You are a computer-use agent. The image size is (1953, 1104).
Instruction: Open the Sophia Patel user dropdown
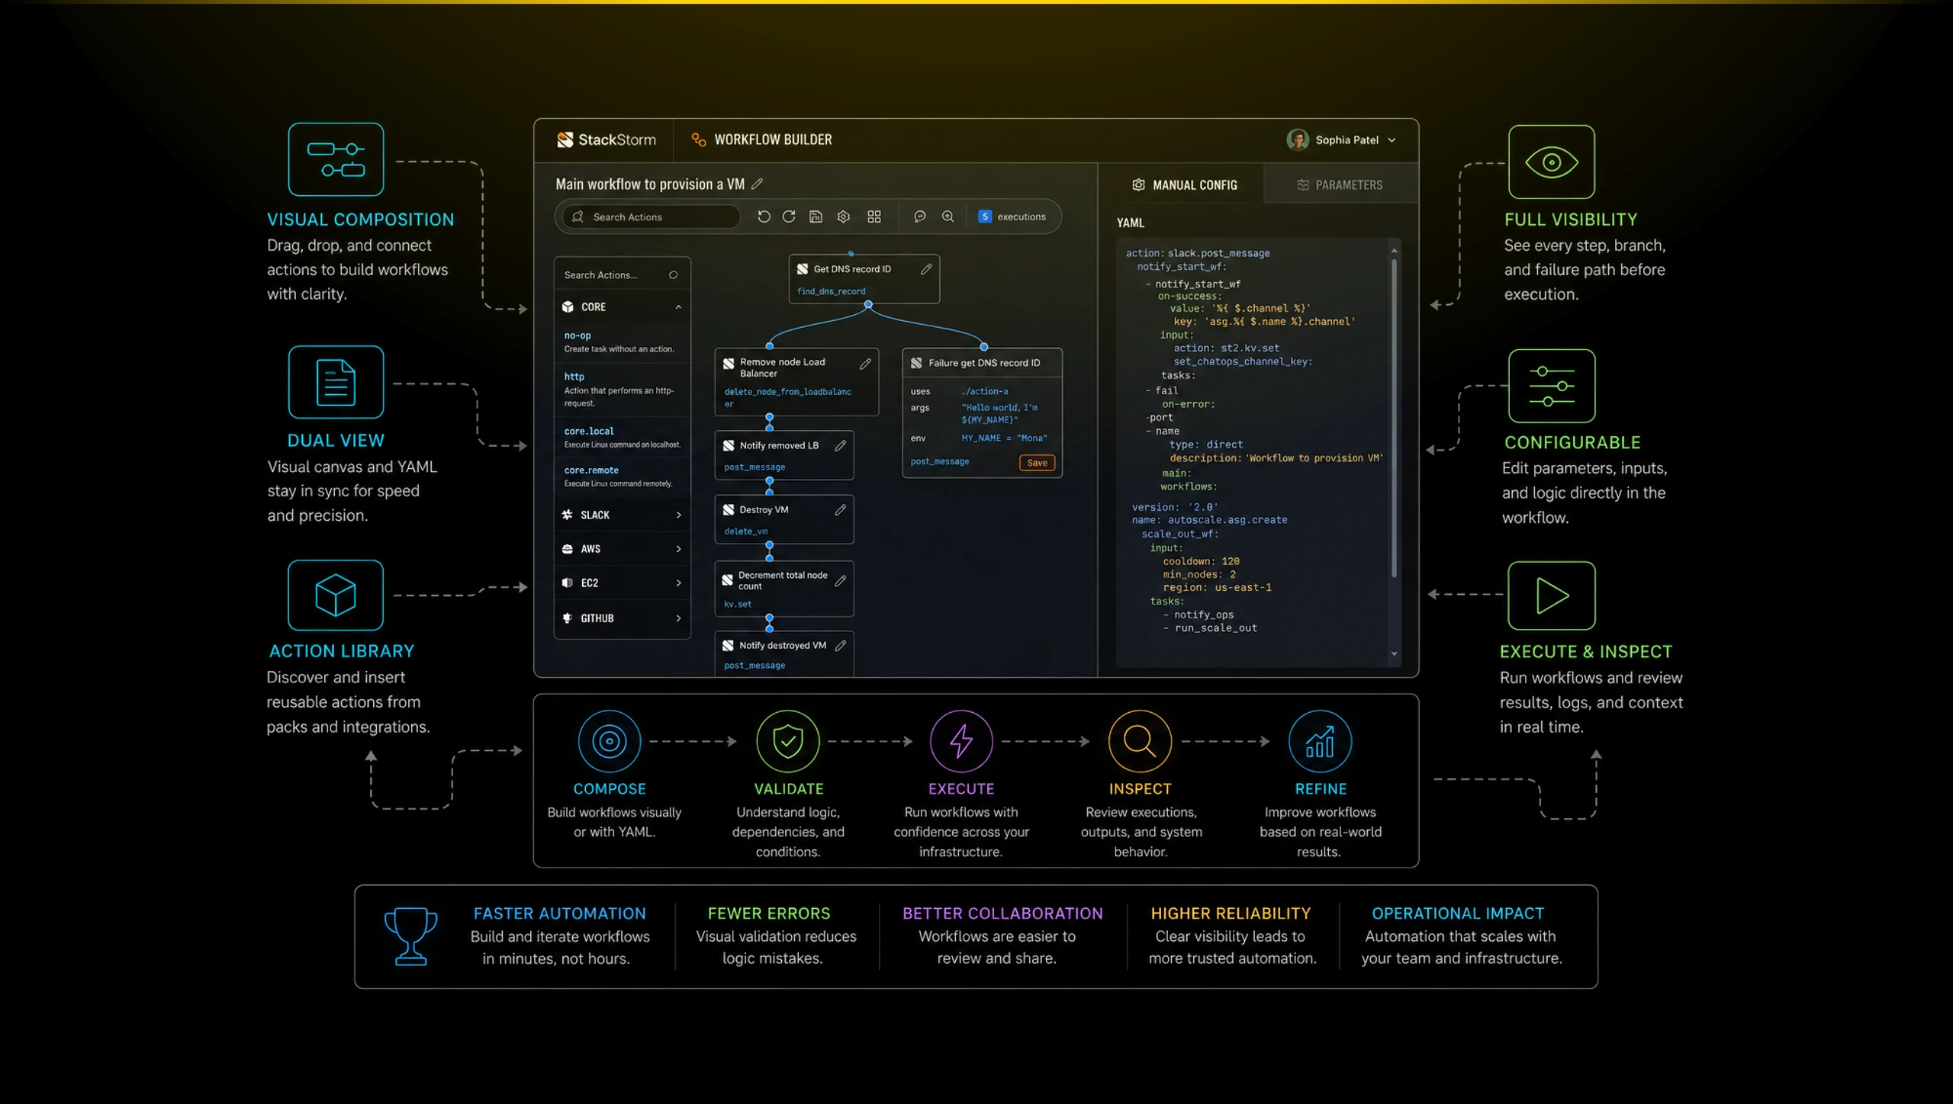pyautogui.click(x=1392, y=140)
